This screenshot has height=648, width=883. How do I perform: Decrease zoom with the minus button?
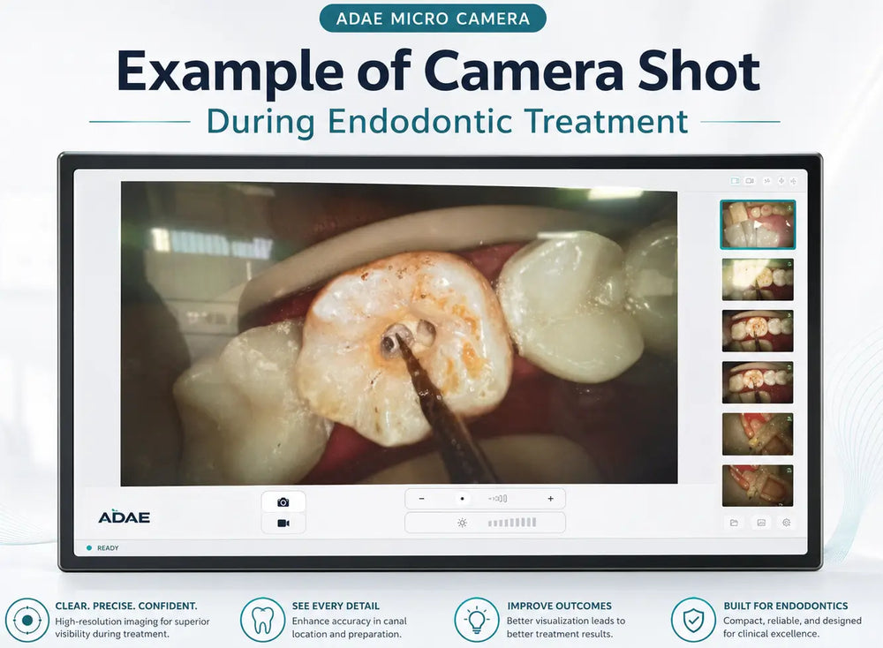click(x=422, y=499)
